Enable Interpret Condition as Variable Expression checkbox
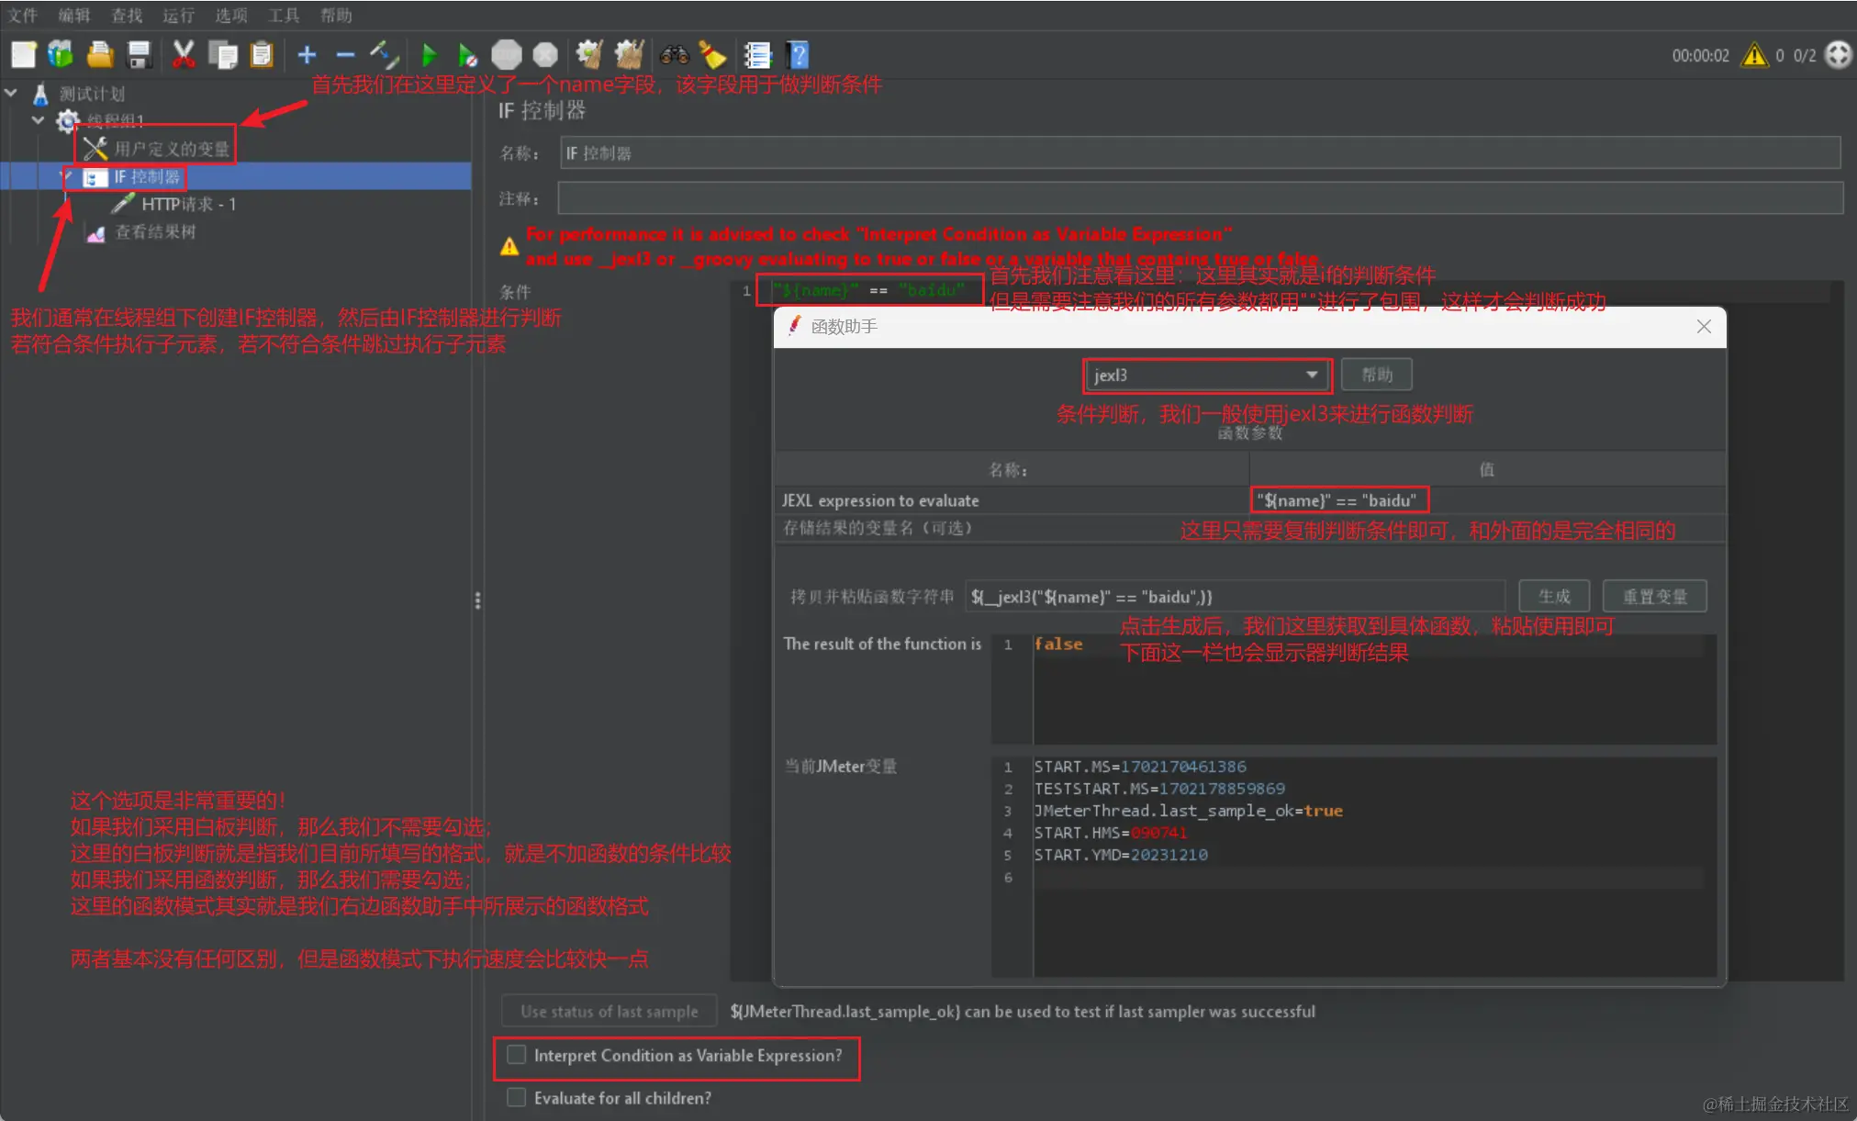The height and width of the screenshot is (1121, 1857). pyautogui.click(x=517, y=1055)
